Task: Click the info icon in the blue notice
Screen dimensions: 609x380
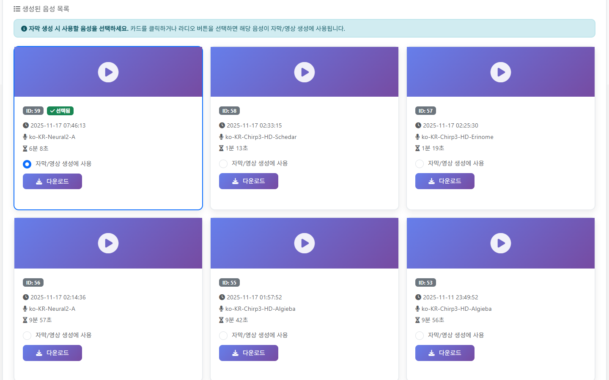Action: pos(24,29)
